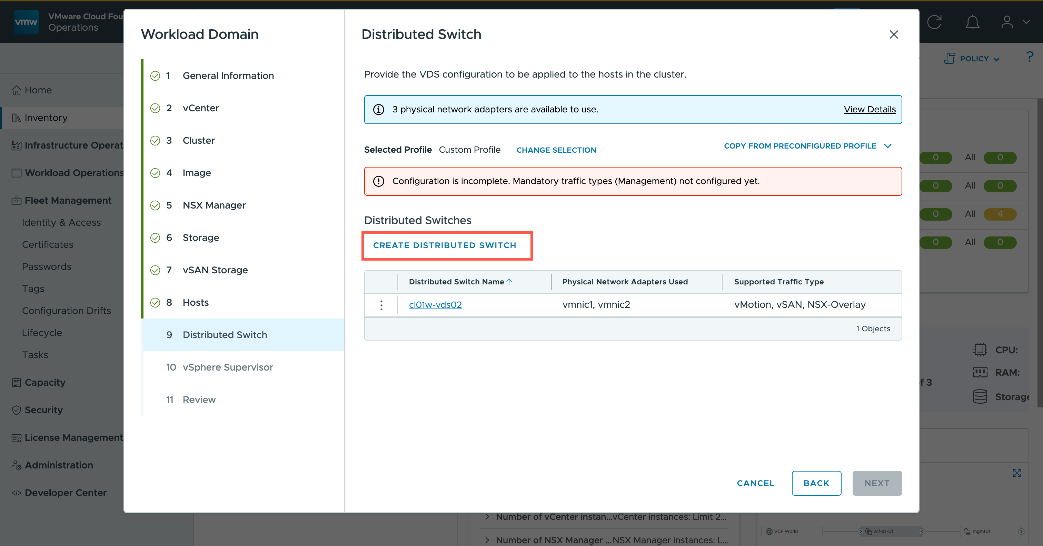Click the refresh icon in top bar

[x=934, y=22]
